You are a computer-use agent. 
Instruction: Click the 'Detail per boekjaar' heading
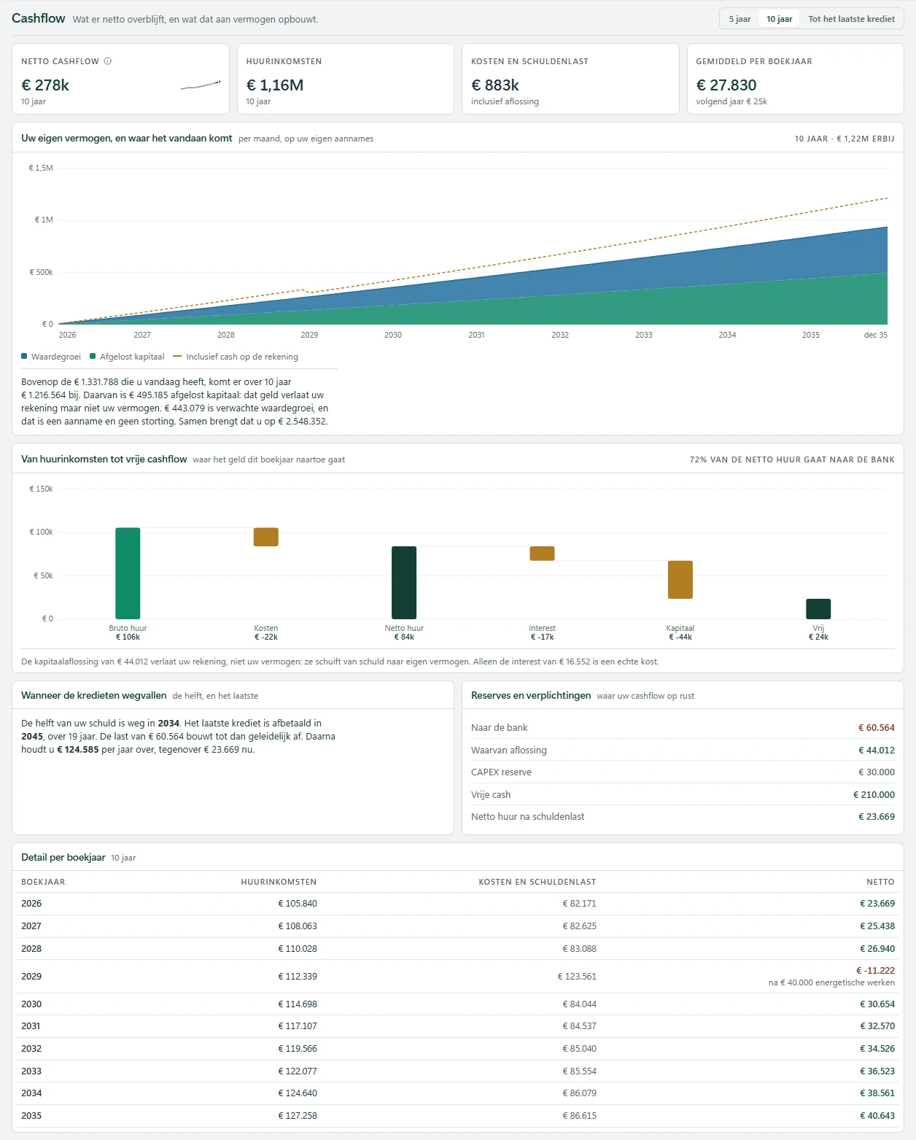point(63,858)
